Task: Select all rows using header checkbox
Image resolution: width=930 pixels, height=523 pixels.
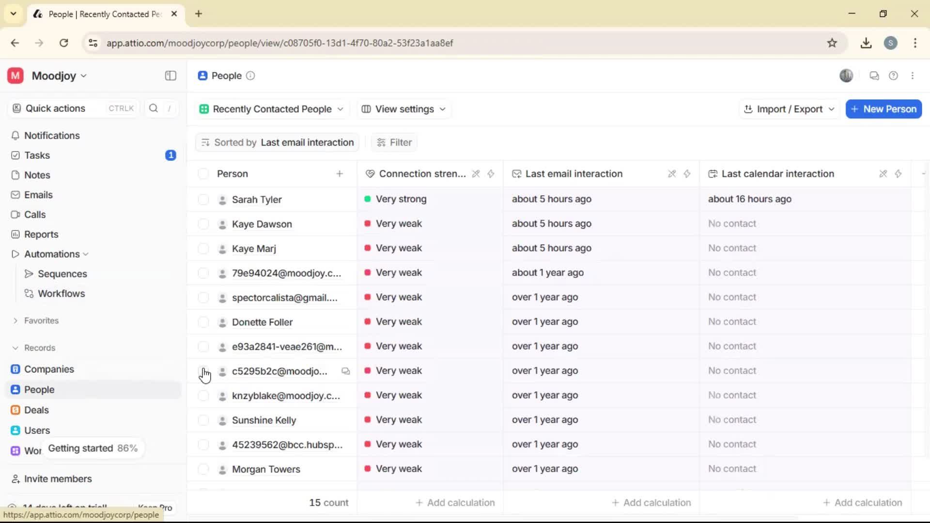Action: [203, 173]
